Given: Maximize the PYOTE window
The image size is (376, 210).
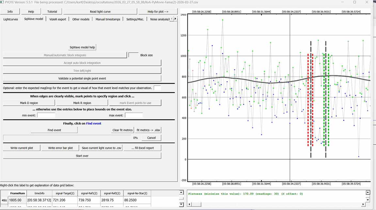Looking at the screenshot, I should coord(354,2).
